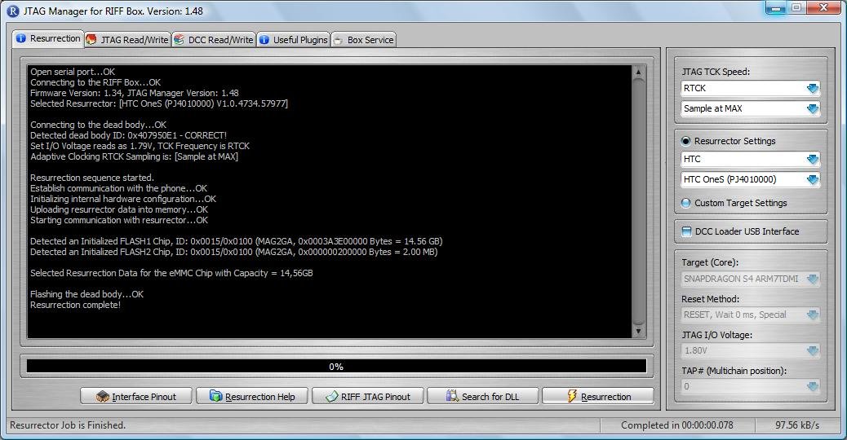
Task: Click the Resurrection tab info icon
Action: tap(20, 38)
